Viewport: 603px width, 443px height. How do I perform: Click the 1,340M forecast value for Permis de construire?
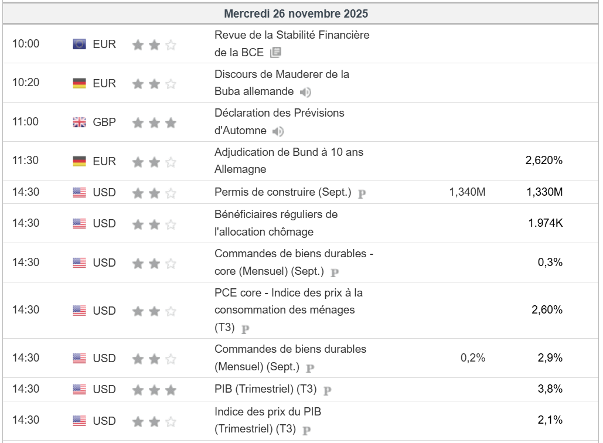(467, 192)
